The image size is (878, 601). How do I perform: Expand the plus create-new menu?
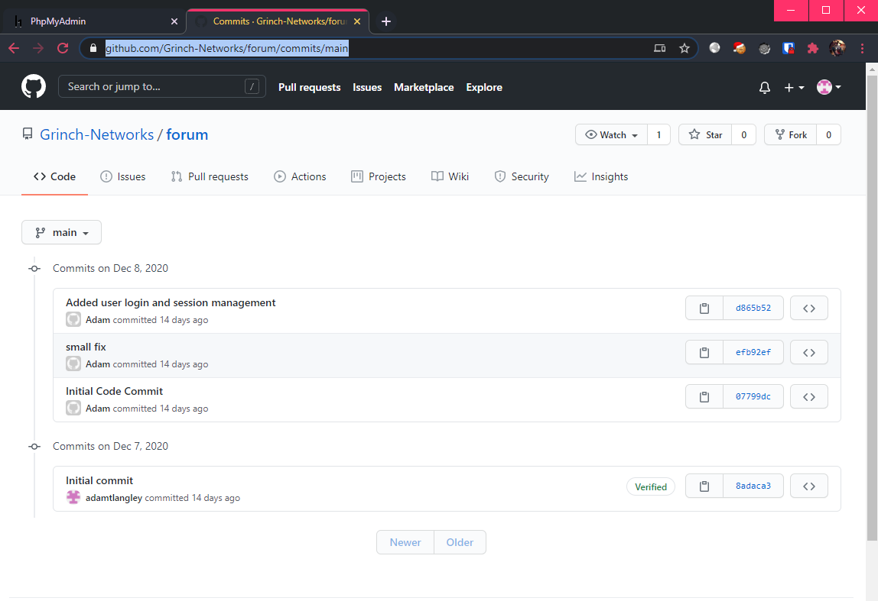point(794,87)
